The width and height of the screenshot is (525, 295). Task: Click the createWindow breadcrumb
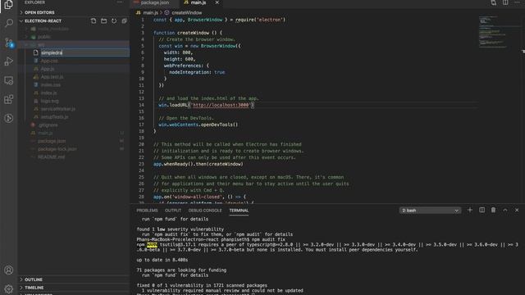click(186, 13)
